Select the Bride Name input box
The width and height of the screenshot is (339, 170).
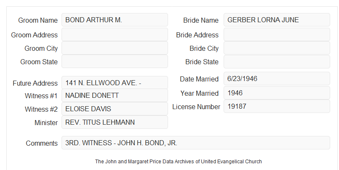(x=277, y=20)
